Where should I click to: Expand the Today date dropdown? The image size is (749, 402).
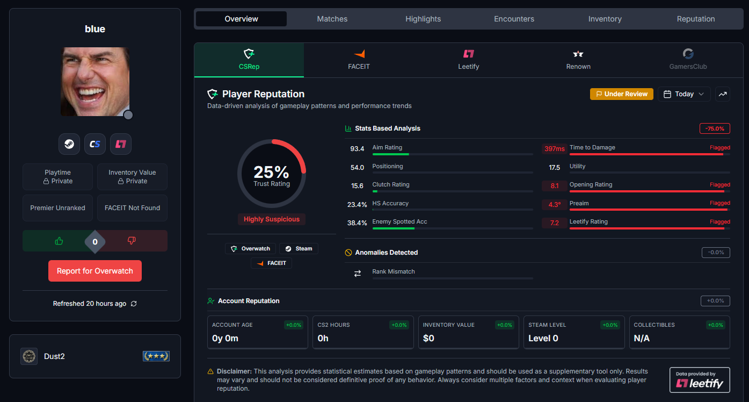tap(684, 94)
